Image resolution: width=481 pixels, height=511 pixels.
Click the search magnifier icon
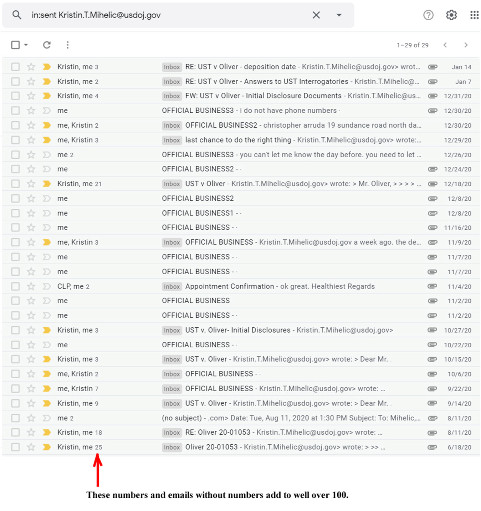click(x=17, y=15)
